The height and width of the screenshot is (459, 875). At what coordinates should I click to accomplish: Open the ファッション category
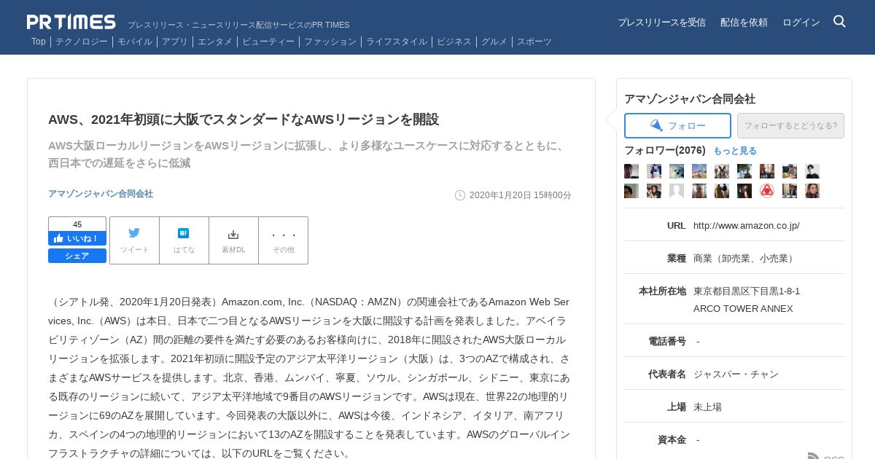point(330,42)
